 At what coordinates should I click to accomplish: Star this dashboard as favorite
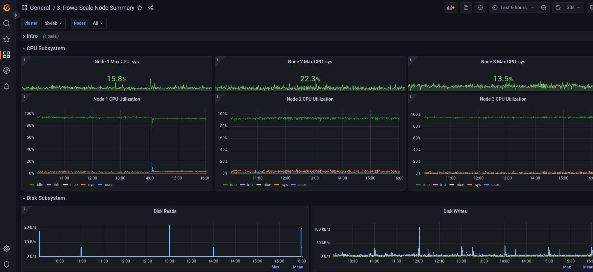140,8
